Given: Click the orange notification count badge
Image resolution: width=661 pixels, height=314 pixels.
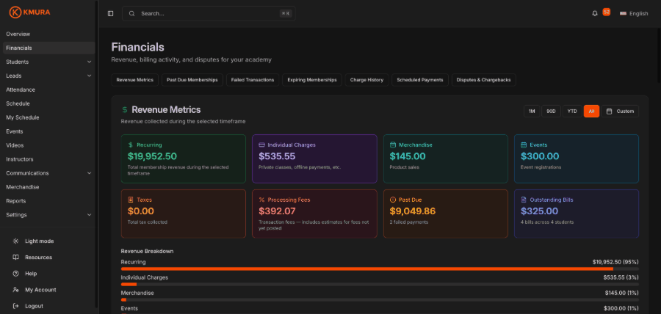Looking at the screenshot, I should (606, 12).
